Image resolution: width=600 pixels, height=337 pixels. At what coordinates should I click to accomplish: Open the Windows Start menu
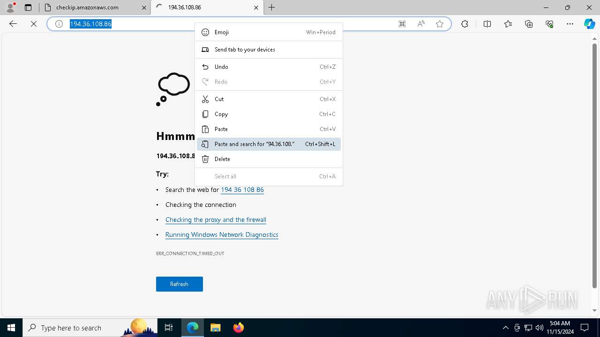(x=11, y=328)
